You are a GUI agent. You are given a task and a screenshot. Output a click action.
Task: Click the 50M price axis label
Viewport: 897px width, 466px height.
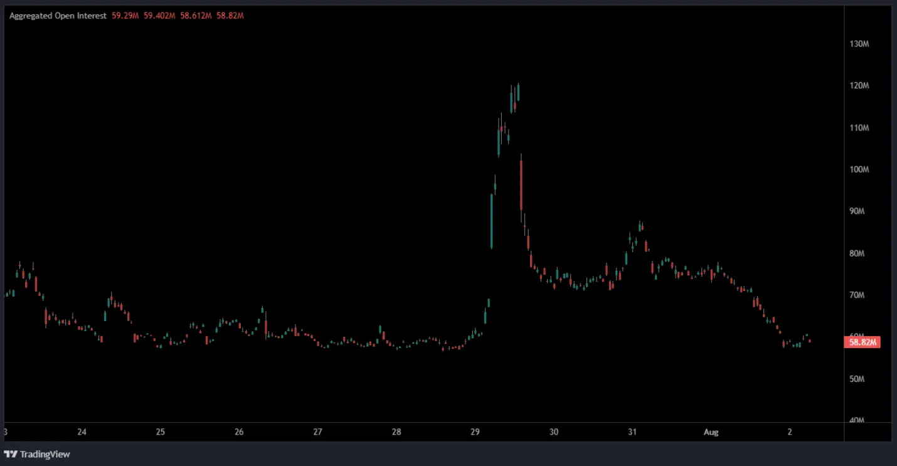tap(857, 379)
